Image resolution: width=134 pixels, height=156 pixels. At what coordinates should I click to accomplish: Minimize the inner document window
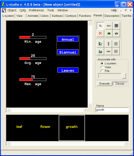(x=121, y=10)
